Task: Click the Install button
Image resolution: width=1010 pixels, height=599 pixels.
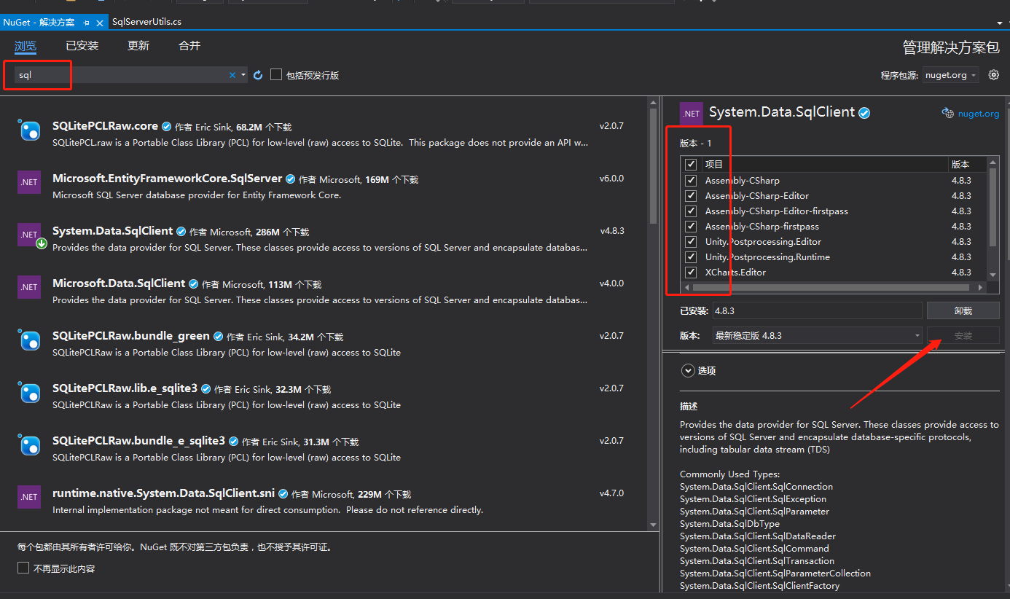Action: (x=963, y=336)
